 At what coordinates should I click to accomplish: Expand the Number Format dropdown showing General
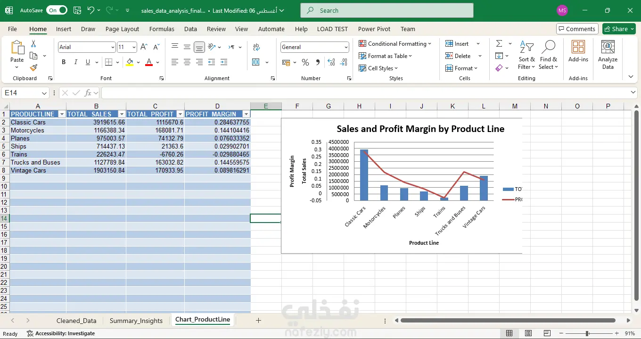click(x=346, y=47)
